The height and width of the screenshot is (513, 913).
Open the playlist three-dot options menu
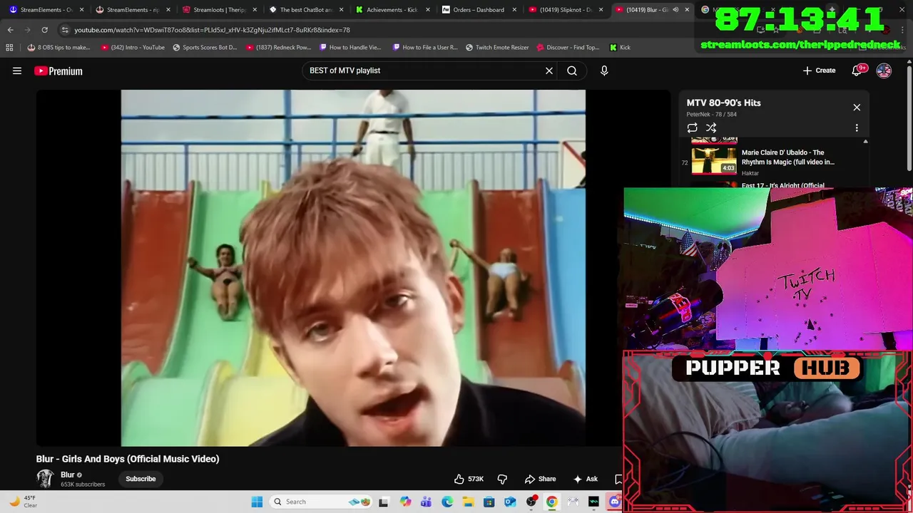coord(857,128)
